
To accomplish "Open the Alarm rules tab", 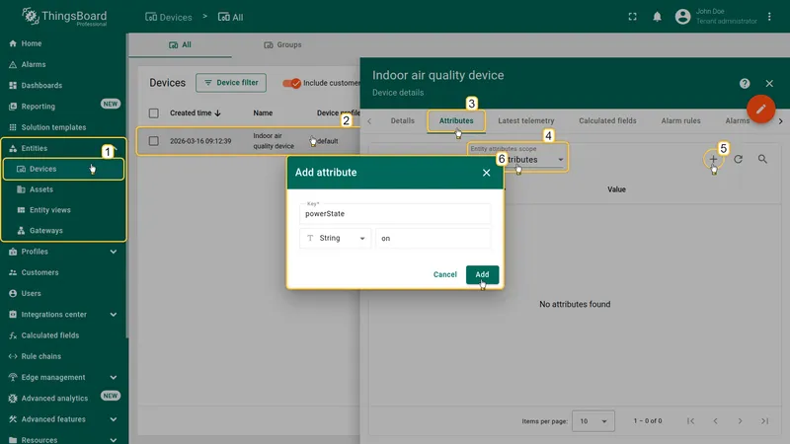I will pos(680,120).
